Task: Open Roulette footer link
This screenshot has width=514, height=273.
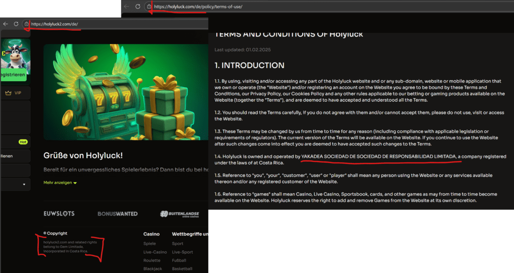Action: (x=152, y=260)
